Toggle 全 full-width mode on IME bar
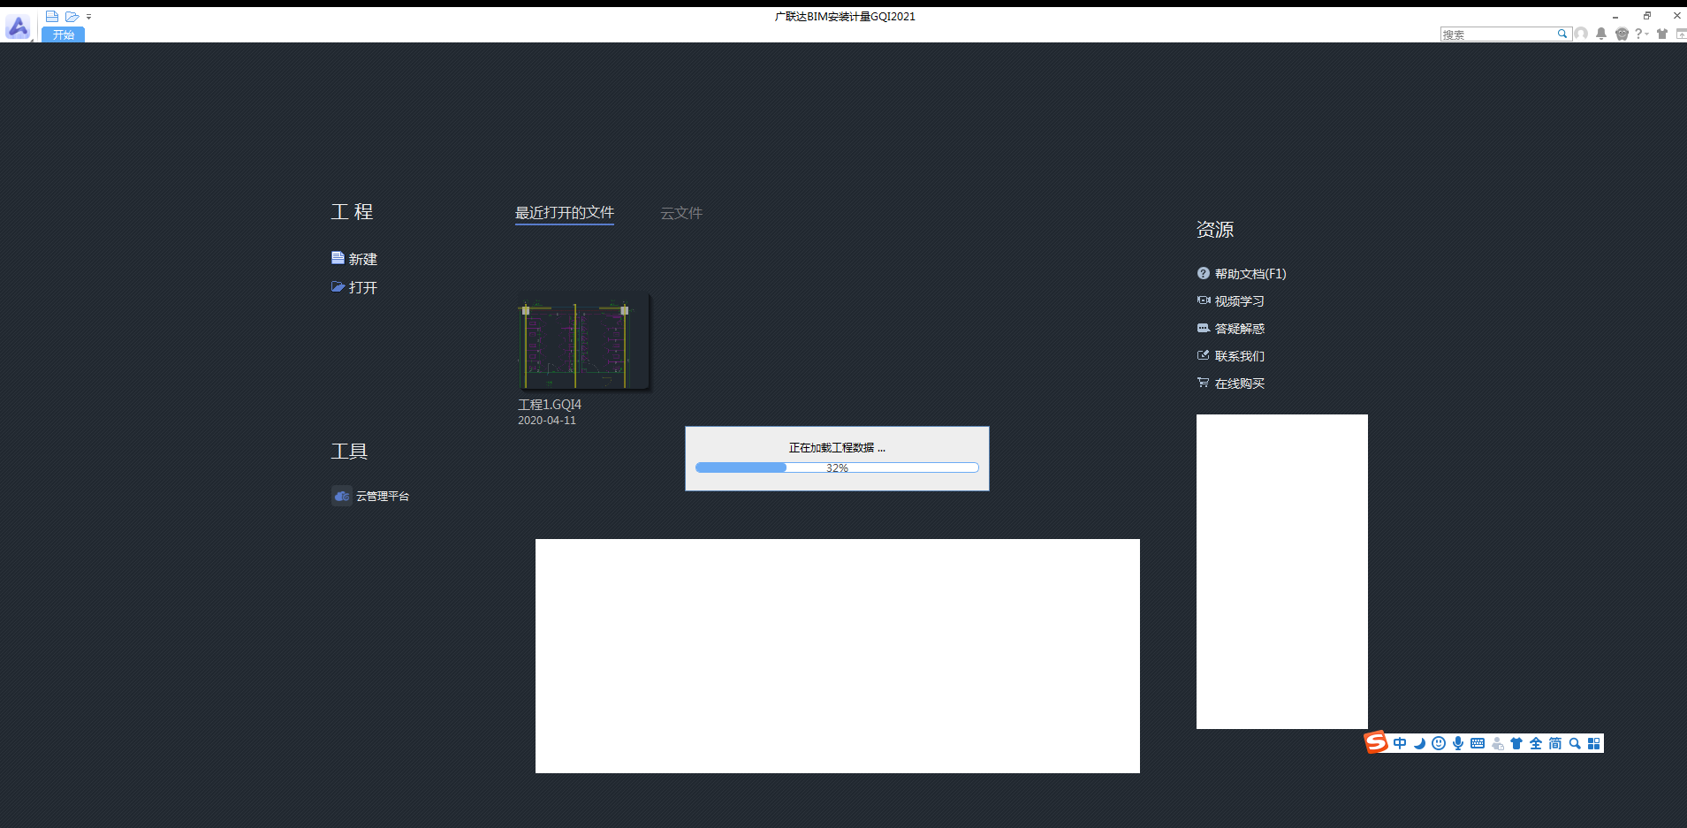The image size is (1687, 828). (1536, 743)
